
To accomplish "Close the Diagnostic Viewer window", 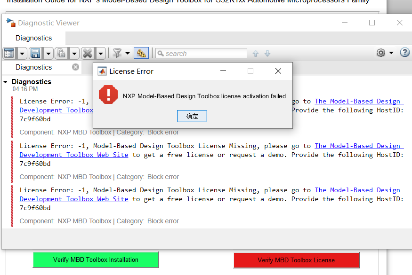I will pos(400,23).
